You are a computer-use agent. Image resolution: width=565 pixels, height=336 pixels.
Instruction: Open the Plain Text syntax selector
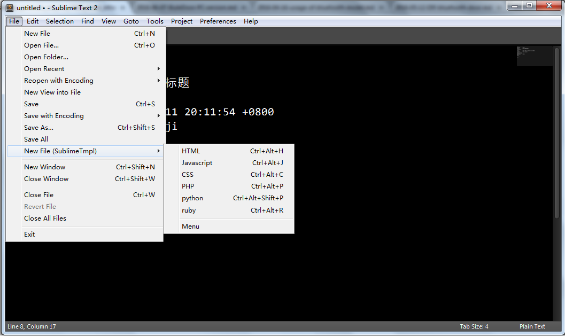(x=532, y=326)
